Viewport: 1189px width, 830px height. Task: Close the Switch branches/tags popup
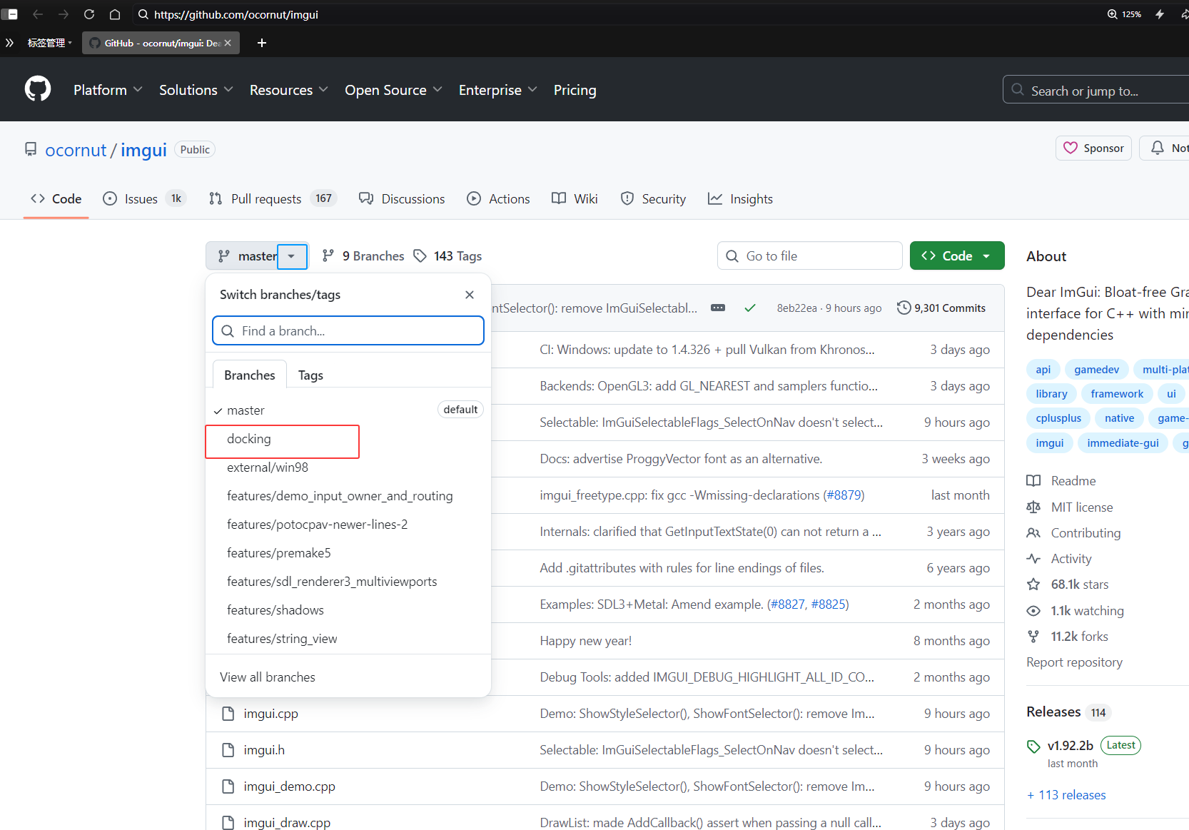[x=470, y=295]
